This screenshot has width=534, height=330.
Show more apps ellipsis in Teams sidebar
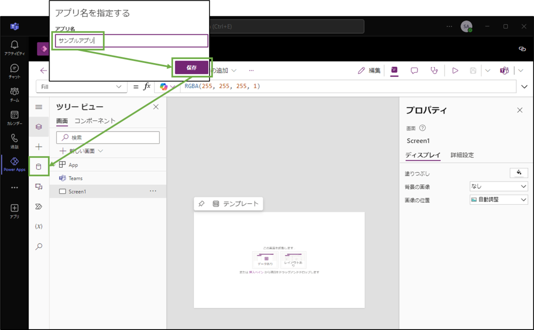(x=15, y=188)
